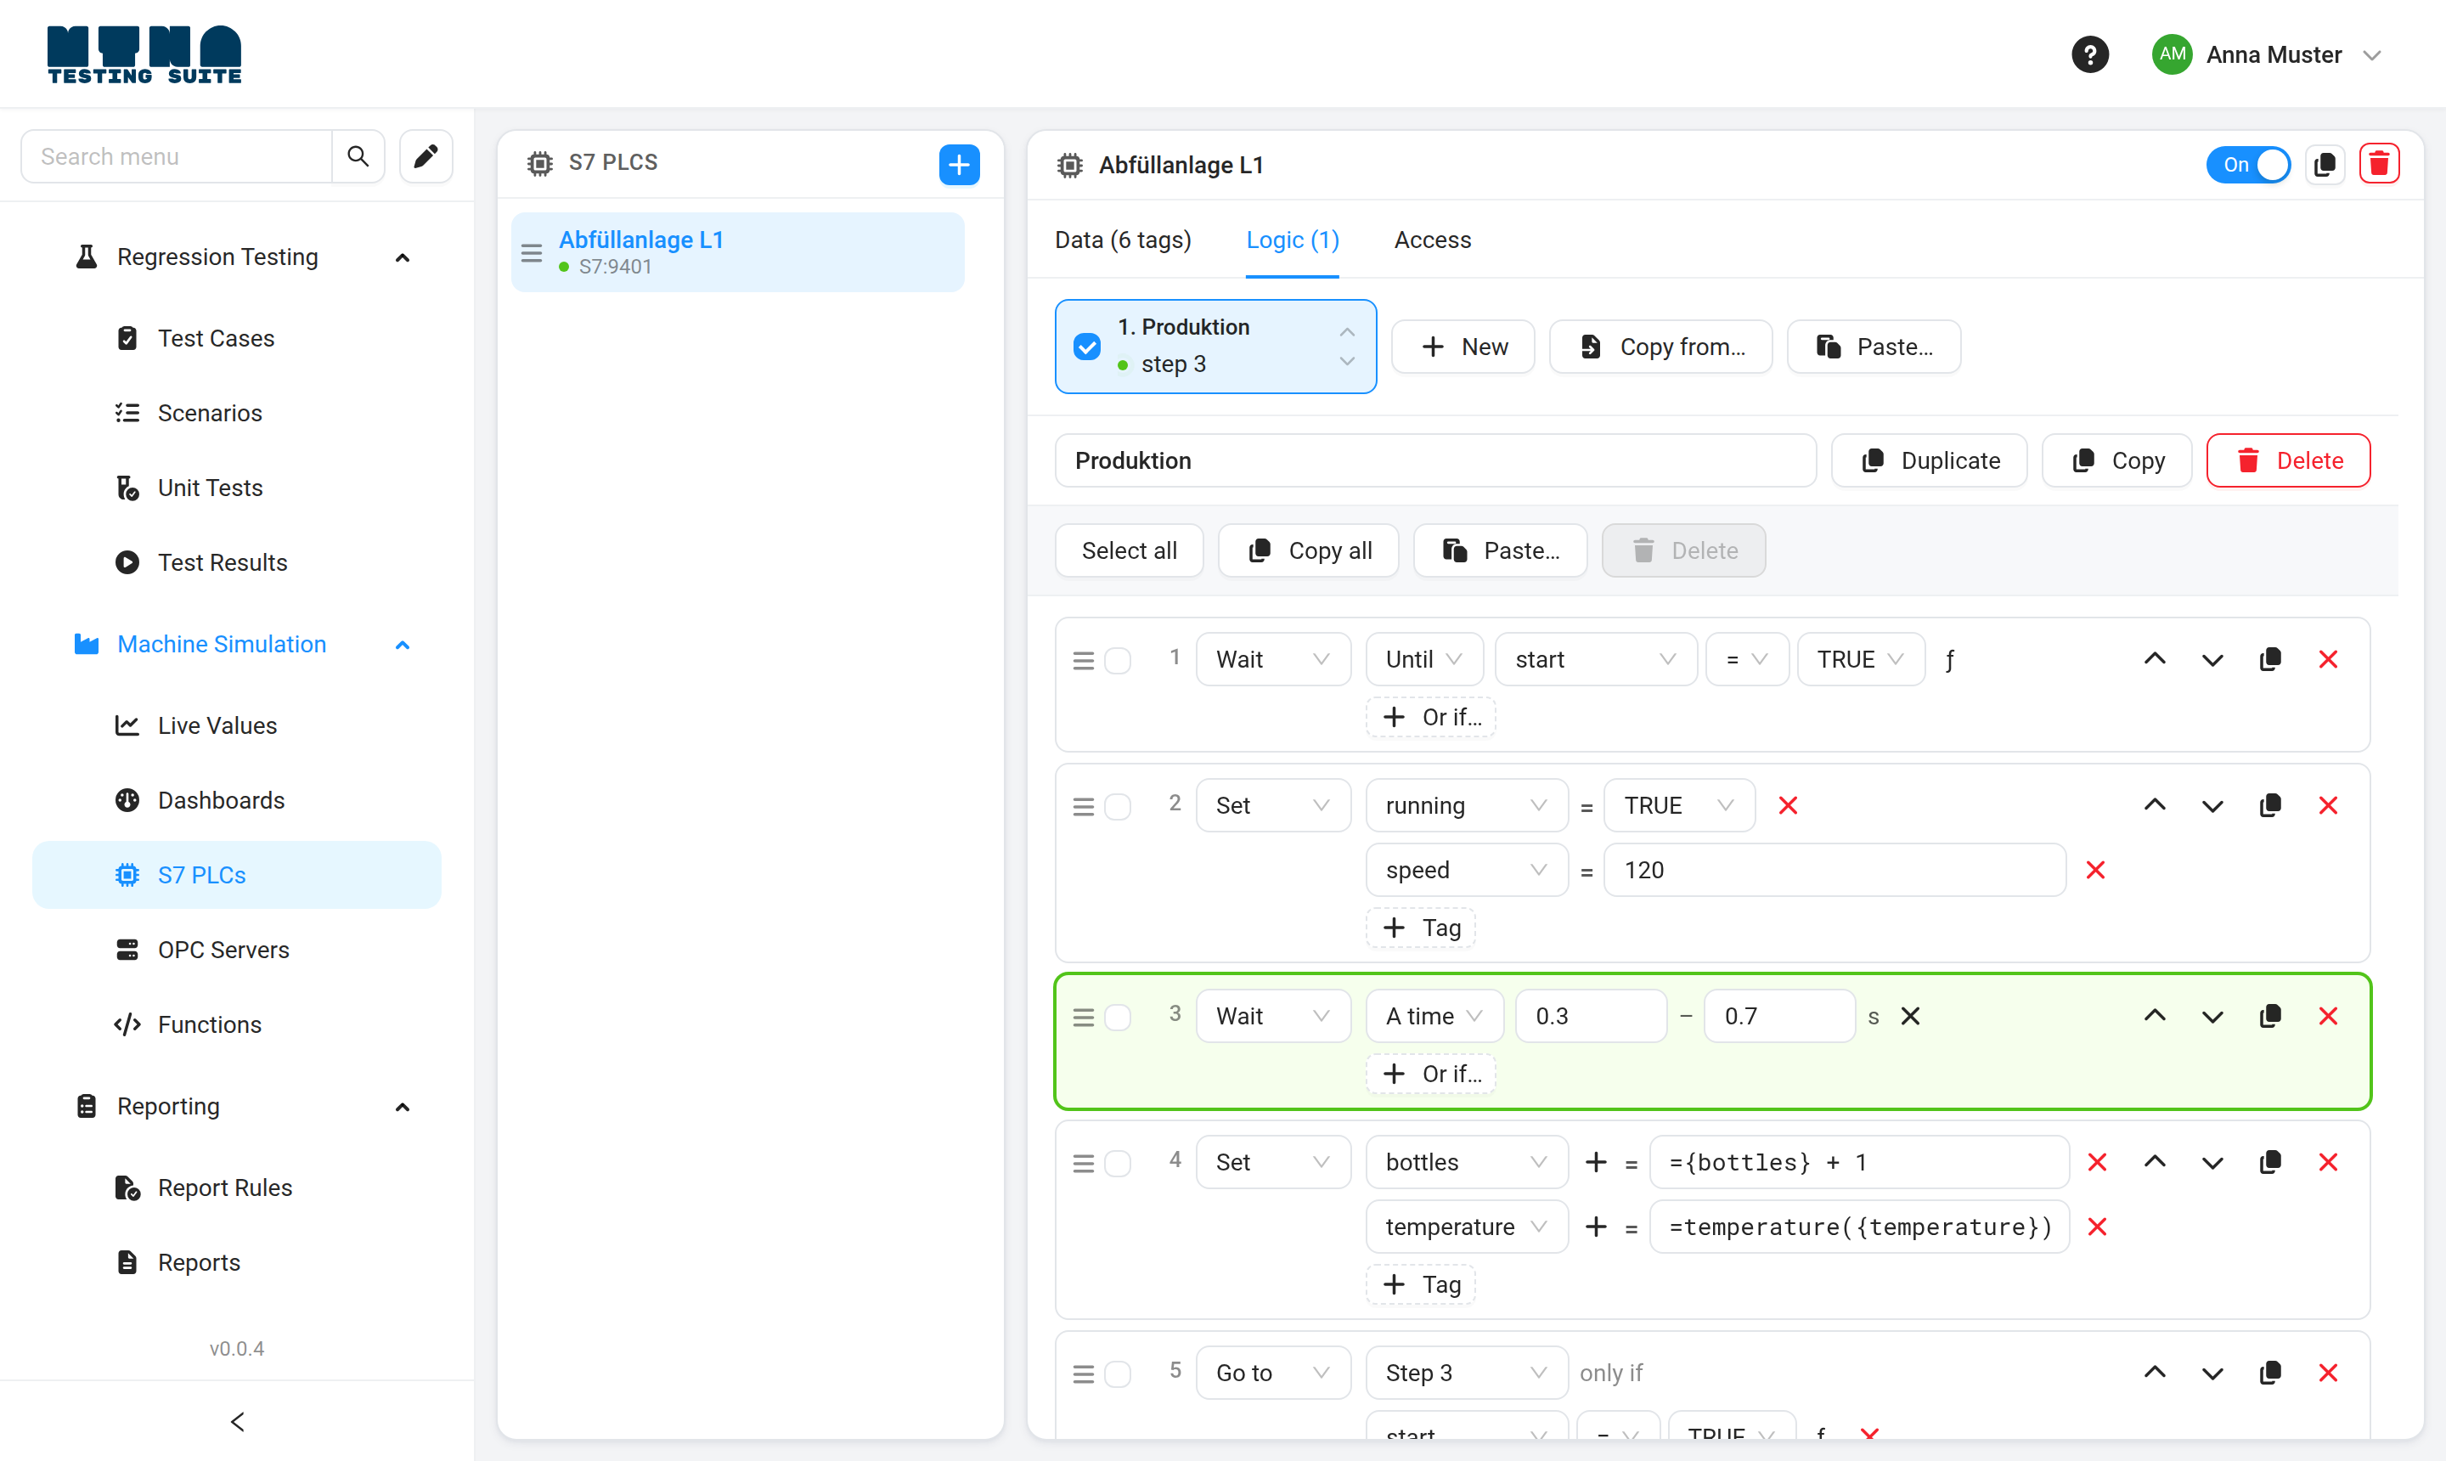Click Select all button
This screenshot has width=2446, height=1461.
1128,550
